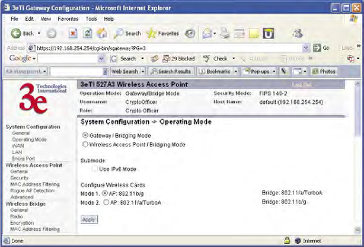364x247 pixels.
Task: Click the highlighter pen icon in Viewpoint toolbar
Action: pyautogui.click(x=284, y=72)
